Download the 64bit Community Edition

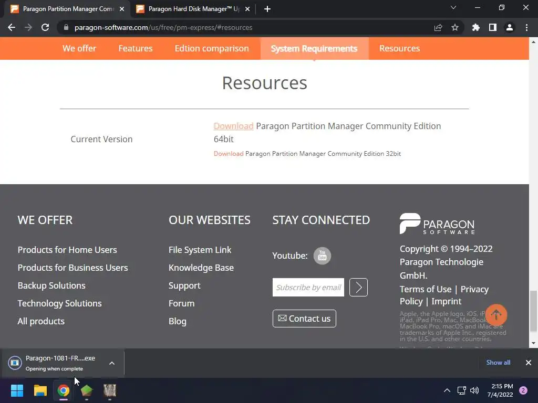pos(233,126)
